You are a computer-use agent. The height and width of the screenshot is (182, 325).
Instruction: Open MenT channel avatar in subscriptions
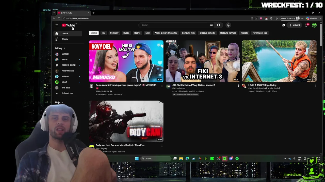57,82
